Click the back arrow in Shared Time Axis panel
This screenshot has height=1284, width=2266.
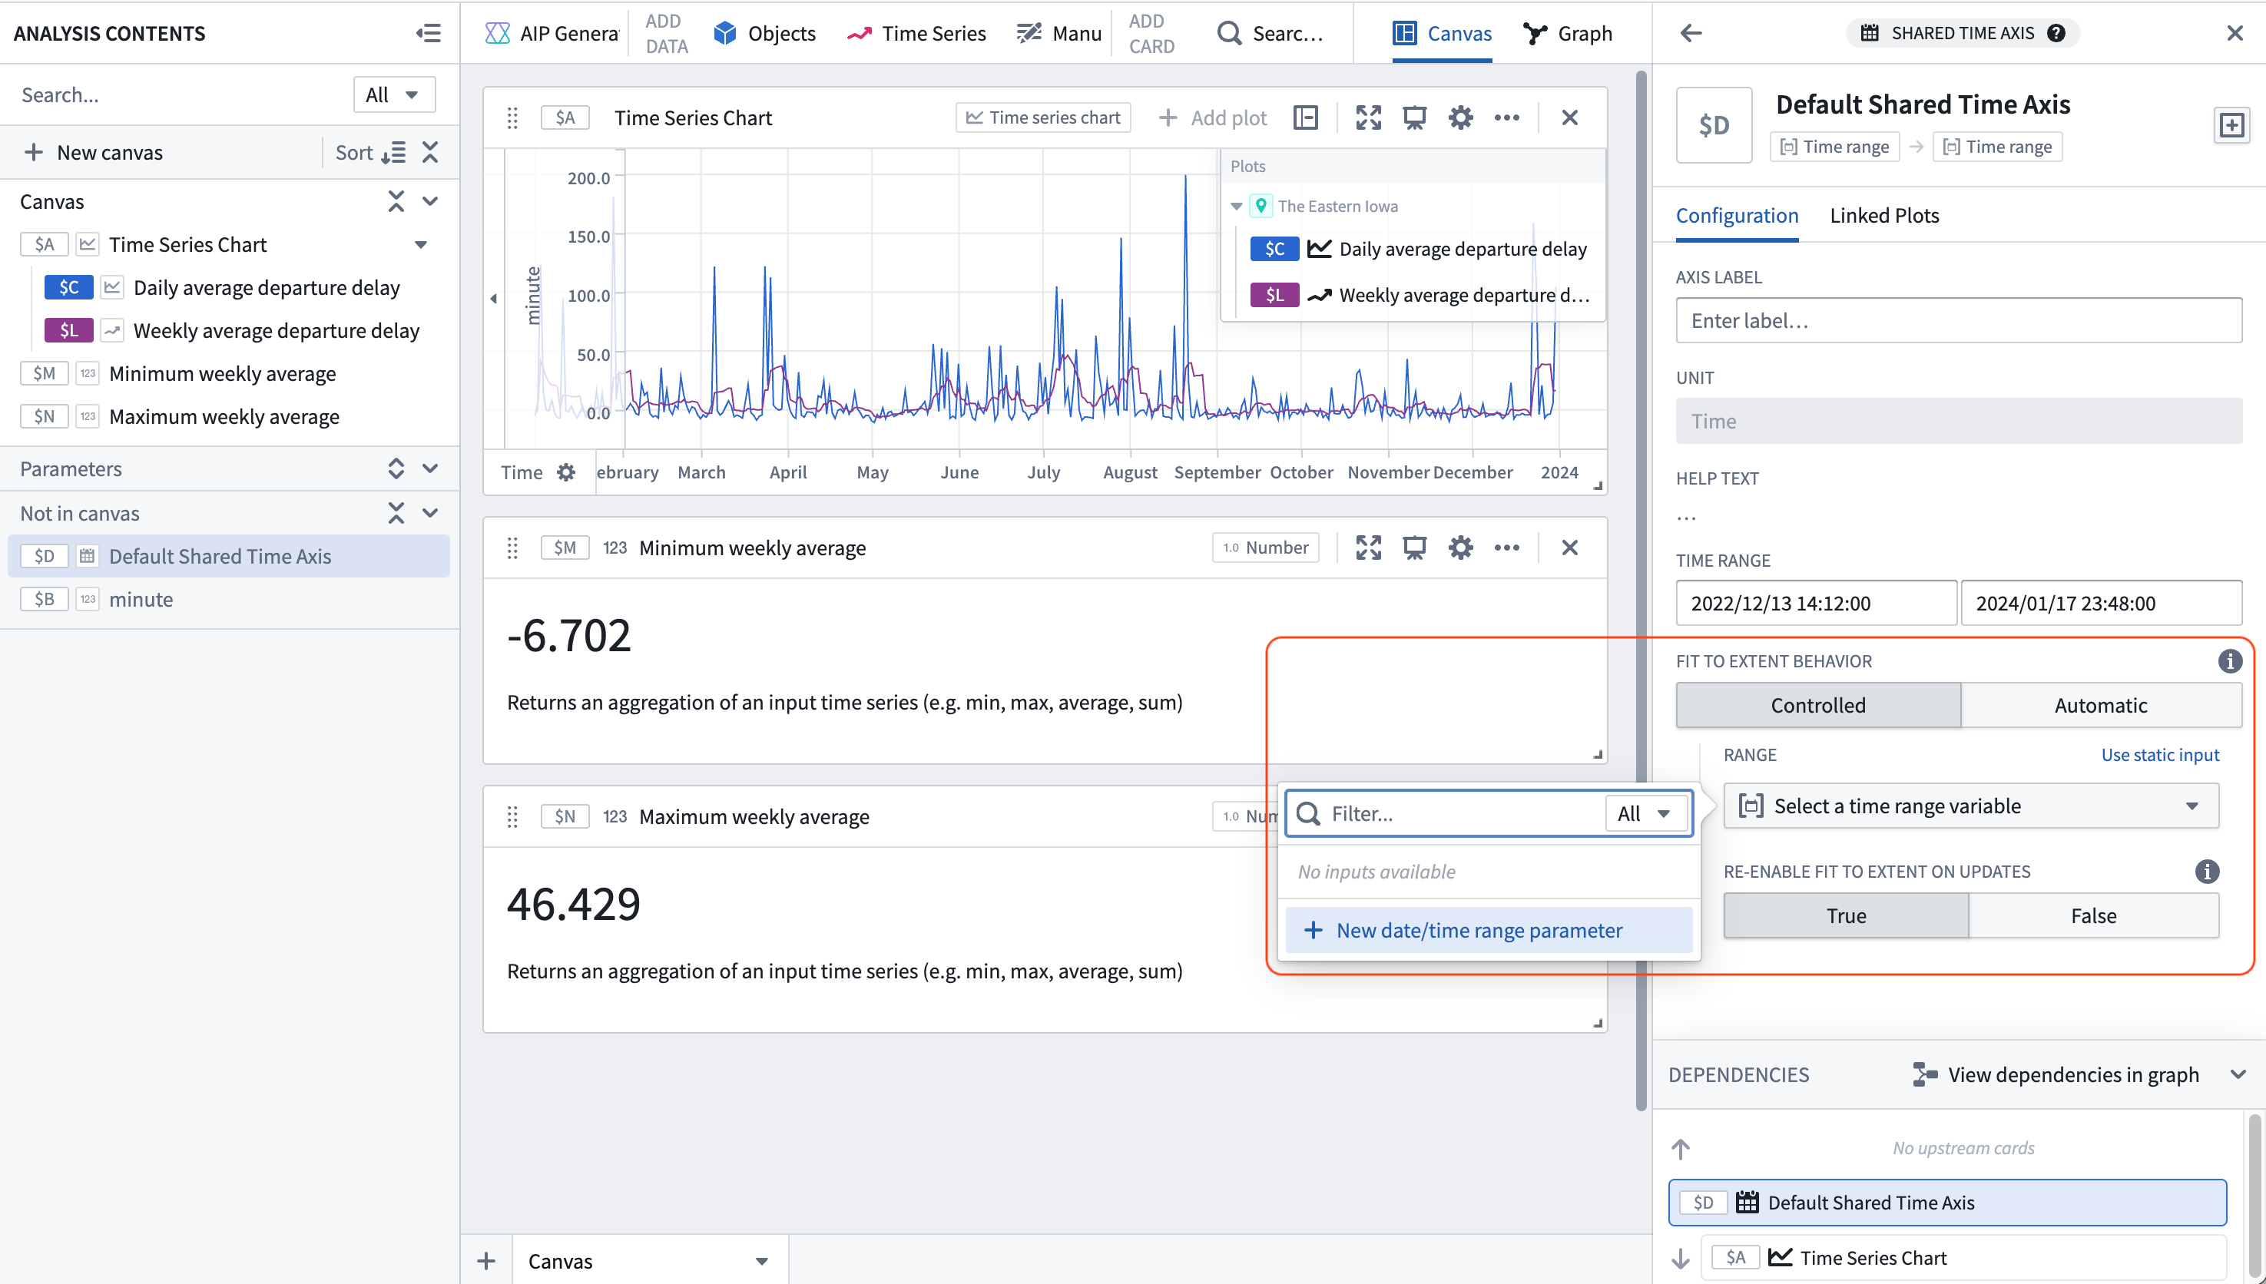pyautogui.click(x=1690, y=34)
